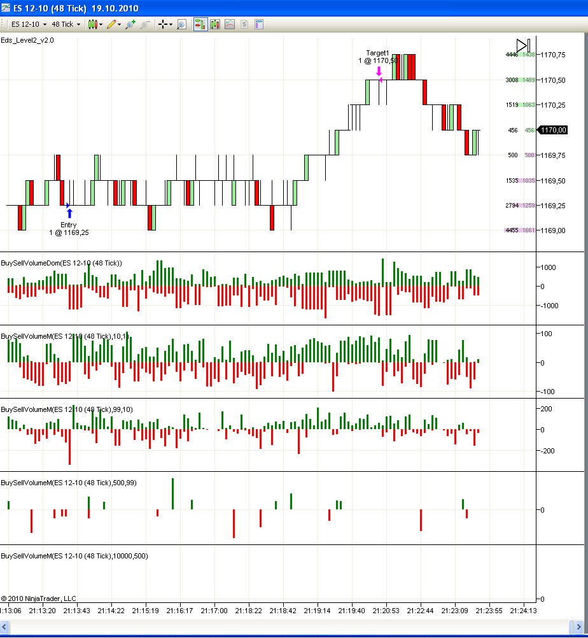Image resolution: width=588 pixels, height=638 pixels.
Task: Open chart Properties icon at toolbar end
Action: click(x=259, y=25)
